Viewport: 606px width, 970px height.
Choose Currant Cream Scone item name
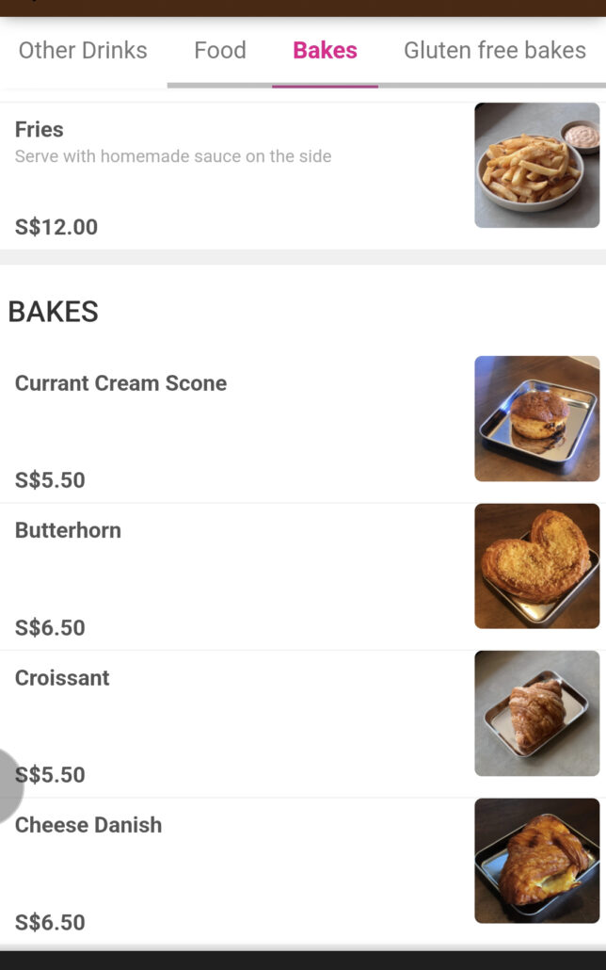[x=120, y=383]
